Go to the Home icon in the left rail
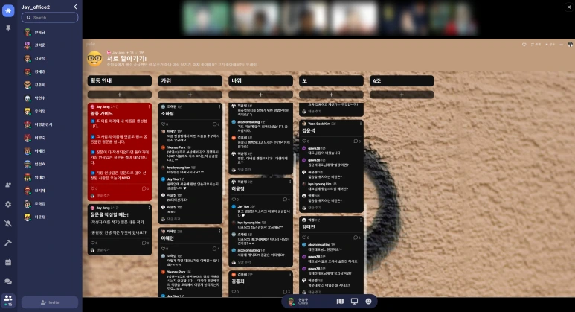 (x=8, y=10)
